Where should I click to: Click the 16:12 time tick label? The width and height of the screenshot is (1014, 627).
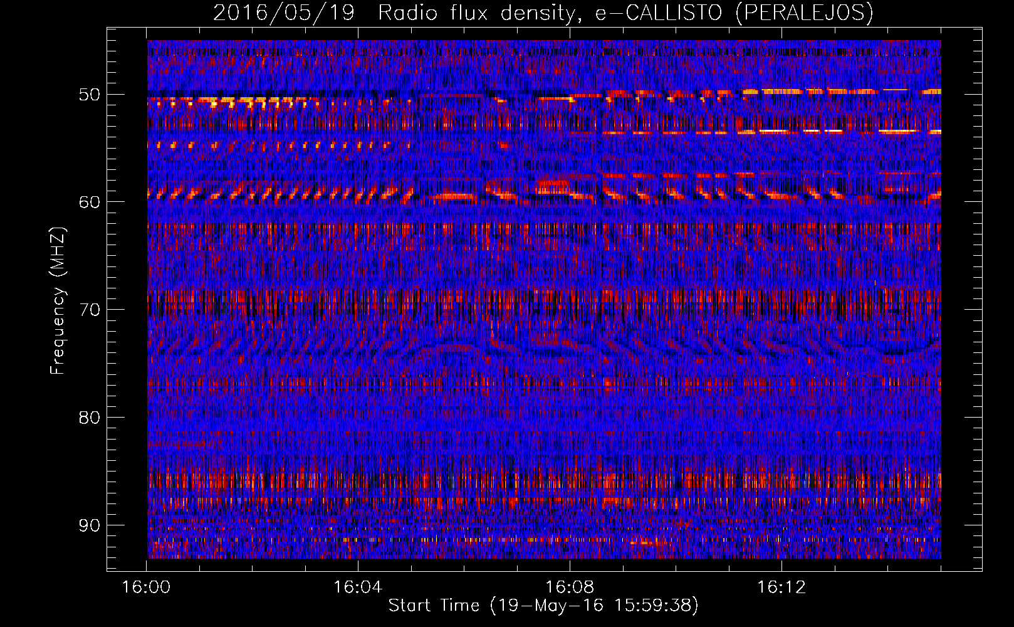tap(781, 587)
